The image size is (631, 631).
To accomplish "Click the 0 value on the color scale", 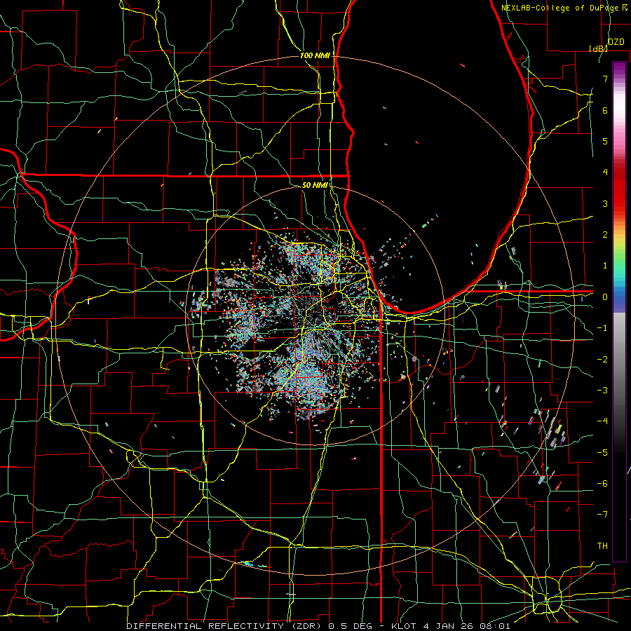I will tap(605, 297).
